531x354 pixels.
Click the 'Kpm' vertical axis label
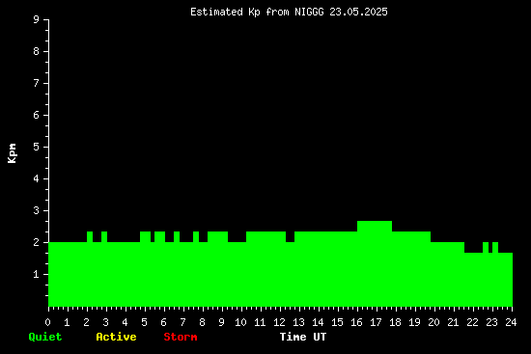tap(13, 153)
